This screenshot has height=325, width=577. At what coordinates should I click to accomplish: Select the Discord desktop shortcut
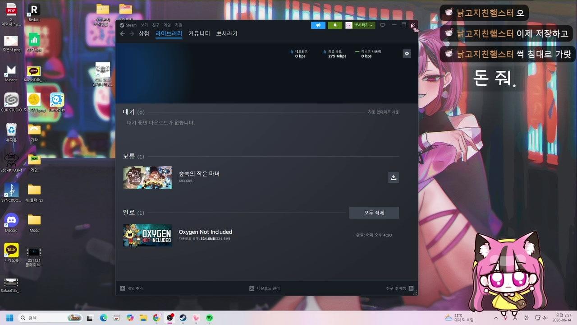[x=11, y=223]
